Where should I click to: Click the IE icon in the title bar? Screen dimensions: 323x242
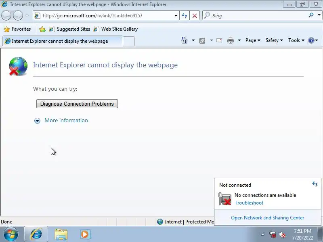(4, 4)
